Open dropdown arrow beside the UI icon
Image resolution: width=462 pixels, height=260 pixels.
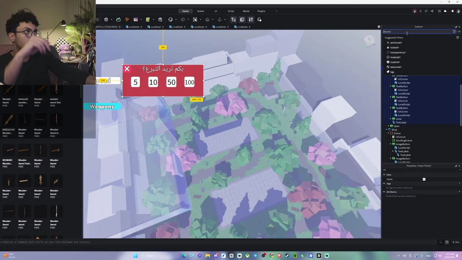[141, 19]
